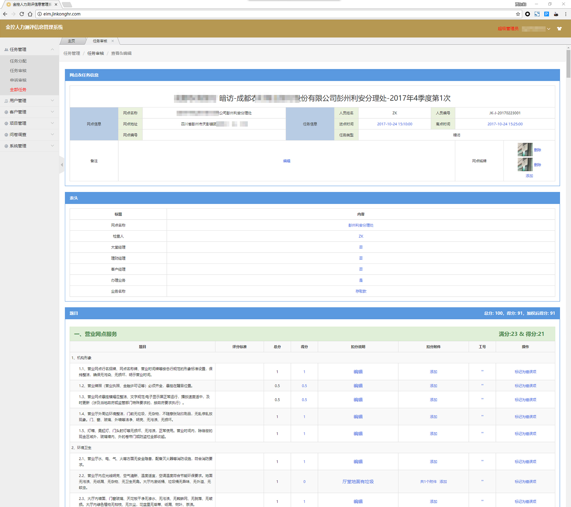
Task: Click 编辑 link in the 备注 row
Action: pyautogui.click(x=286, y=161)
